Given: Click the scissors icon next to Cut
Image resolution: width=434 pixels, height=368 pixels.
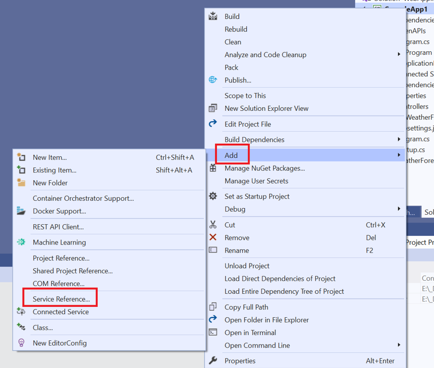Looking at the screenshot, I should [213, 225].
